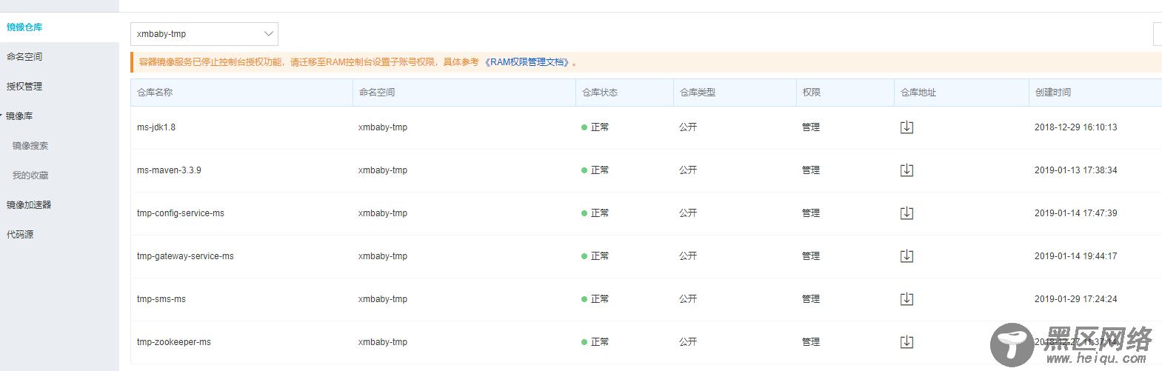Open repository address icon for tmp-zookeeper-ms
Screen dimensions: 1162x371
pos(906,342)
